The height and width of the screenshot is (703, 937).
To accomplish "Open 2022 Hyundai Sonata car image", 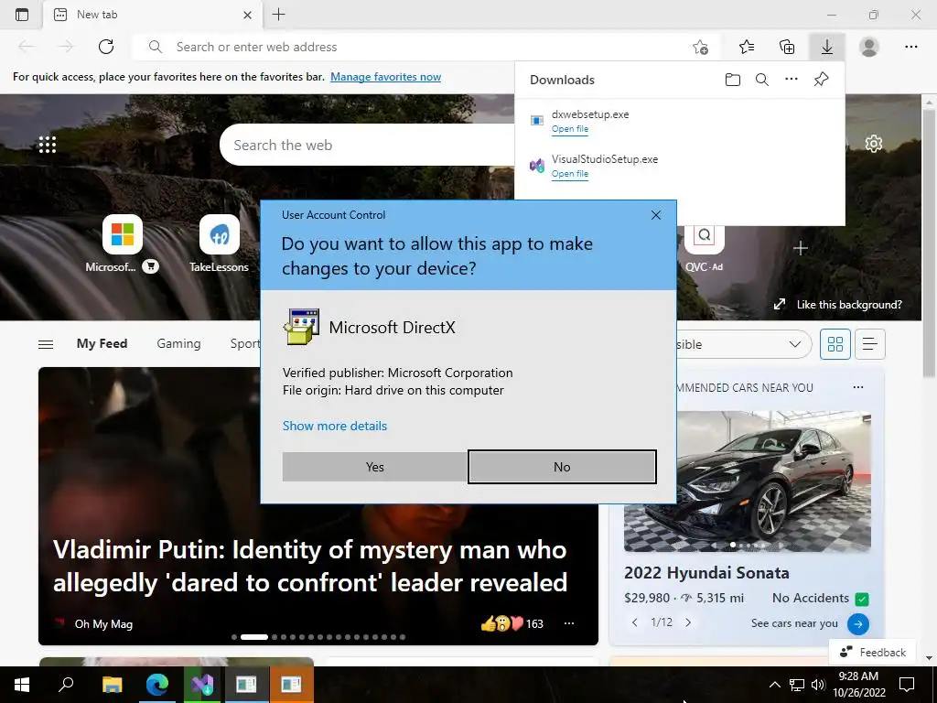I will pyautogui.click(x=747, y=481).
